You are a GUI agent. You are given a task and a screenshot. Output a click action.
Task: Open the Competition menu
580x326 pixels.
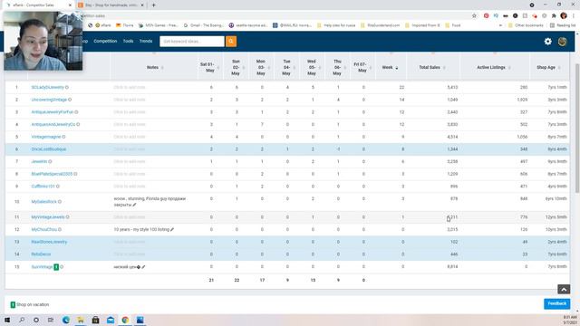click(x=105, y=41)
